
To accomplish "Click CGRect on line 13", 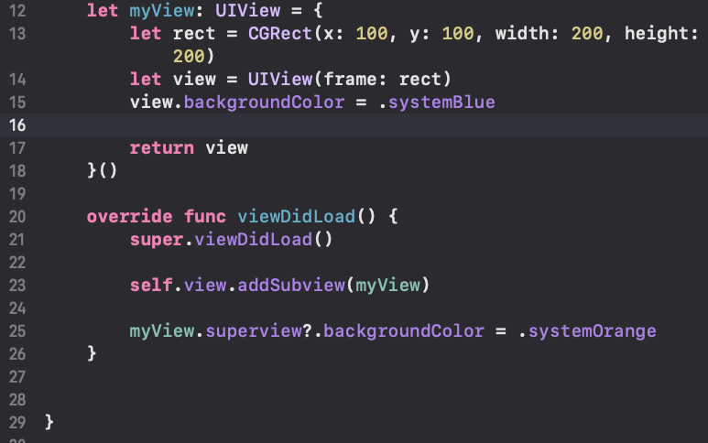I will tap(280, 33).
